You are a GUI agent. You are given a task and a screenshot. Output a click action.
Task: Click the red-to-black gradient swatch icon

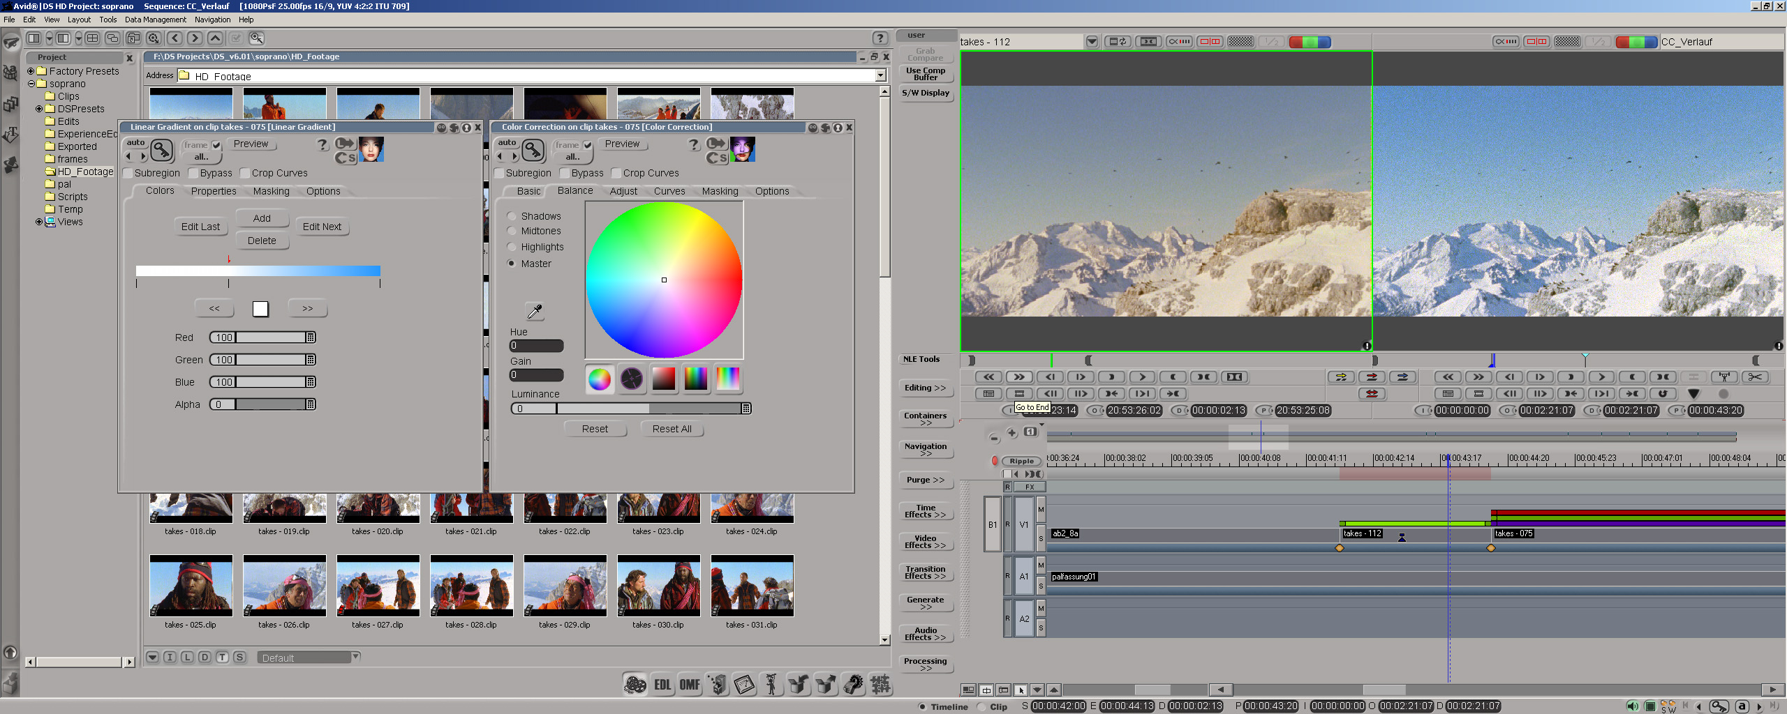pyautogui.click(x=663, y=379)
